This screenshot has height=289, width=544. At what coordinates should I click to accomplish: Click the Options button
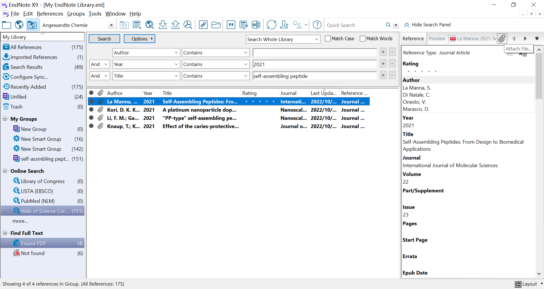pyautogui.click(x=139, y=39)
